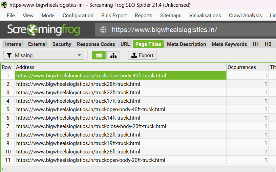Click the Screaming Frog app icon in title bar
The image size is (276, 172).
(4, 5)
